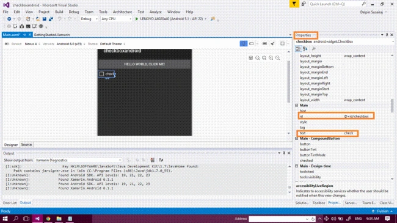The width and height of the screenshot is (397, 223).
Task: Sort Properties alphabetically
Action: click(x=305, y=49)
